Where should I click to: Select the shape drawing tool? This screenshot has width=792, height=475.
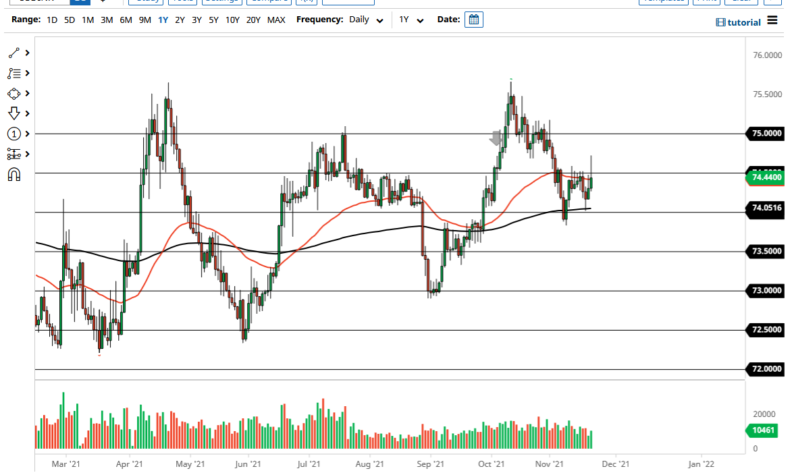tap(15, 93)
